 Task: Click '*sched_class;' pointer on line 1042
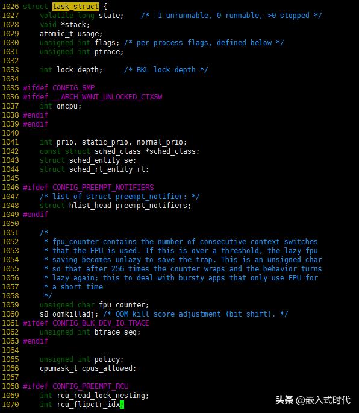tap(172, 151)
